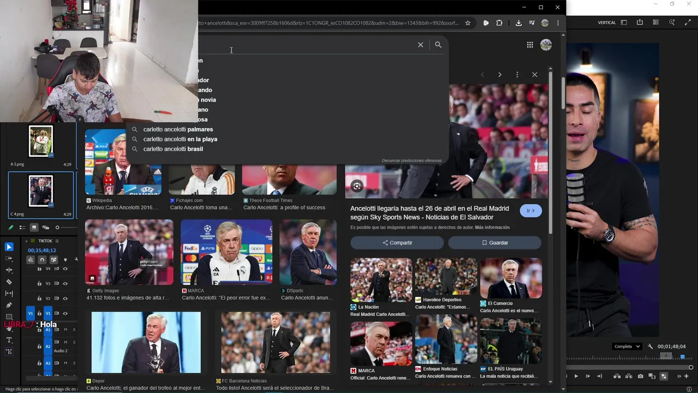Click the Compartir button
The width and height of the screenshot is (698, 393).
pyautogui.click(x=397, y=242)
